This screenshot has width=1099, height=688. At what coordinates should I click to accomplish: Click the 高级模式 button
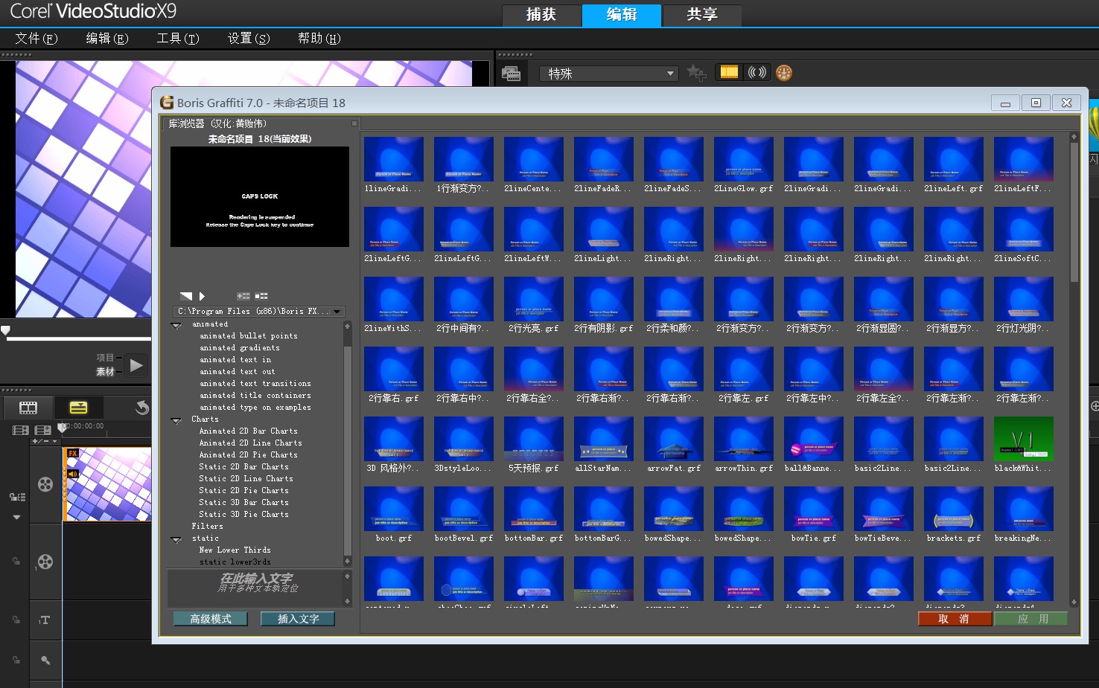(211, 619)
